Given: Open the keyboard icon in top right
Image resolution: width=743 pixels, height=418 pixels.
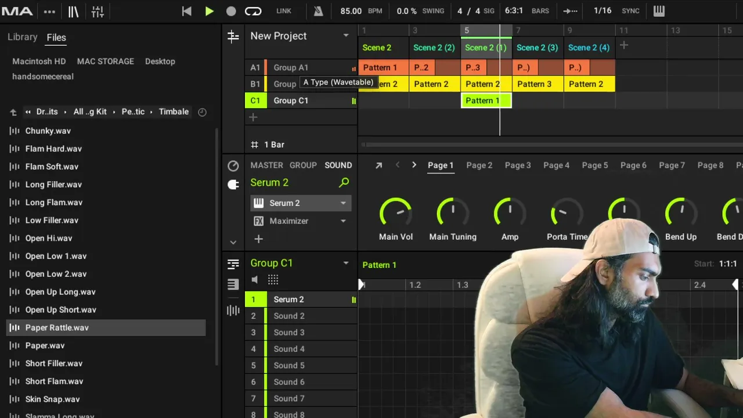Looking at the screenshot, I should click(659, 11).
